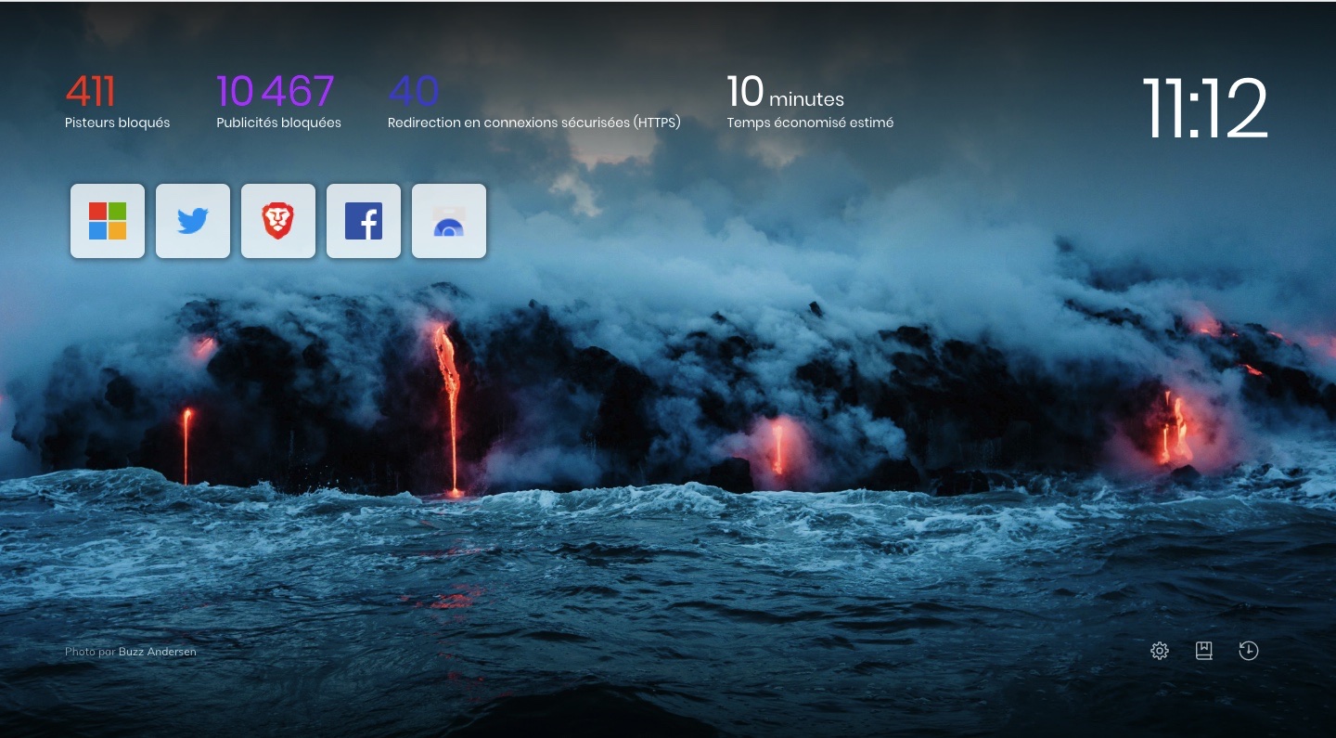The height and width of the screenshot is (738, 1336).
Task: Click the 11:12 clock display
Action: point(1203,109)
